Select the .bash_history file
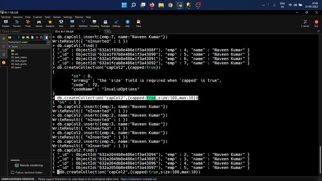The height and width of the screenshot is (181, 322). (x=19, y=57)
